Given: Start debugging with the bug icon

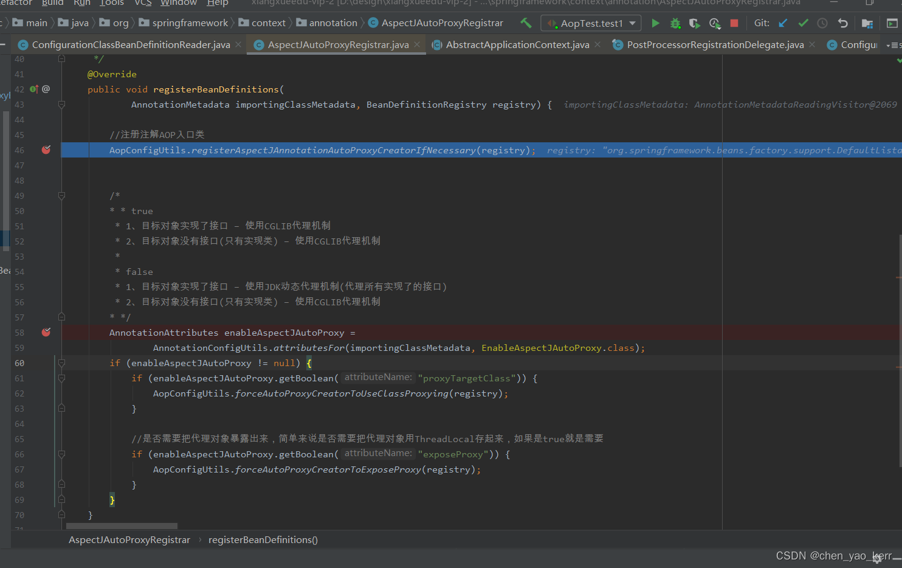Looking at the screenshot, I should 675,23.
